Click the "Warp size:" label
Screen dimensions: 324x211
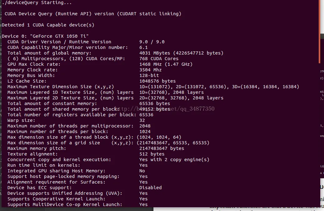21,120
